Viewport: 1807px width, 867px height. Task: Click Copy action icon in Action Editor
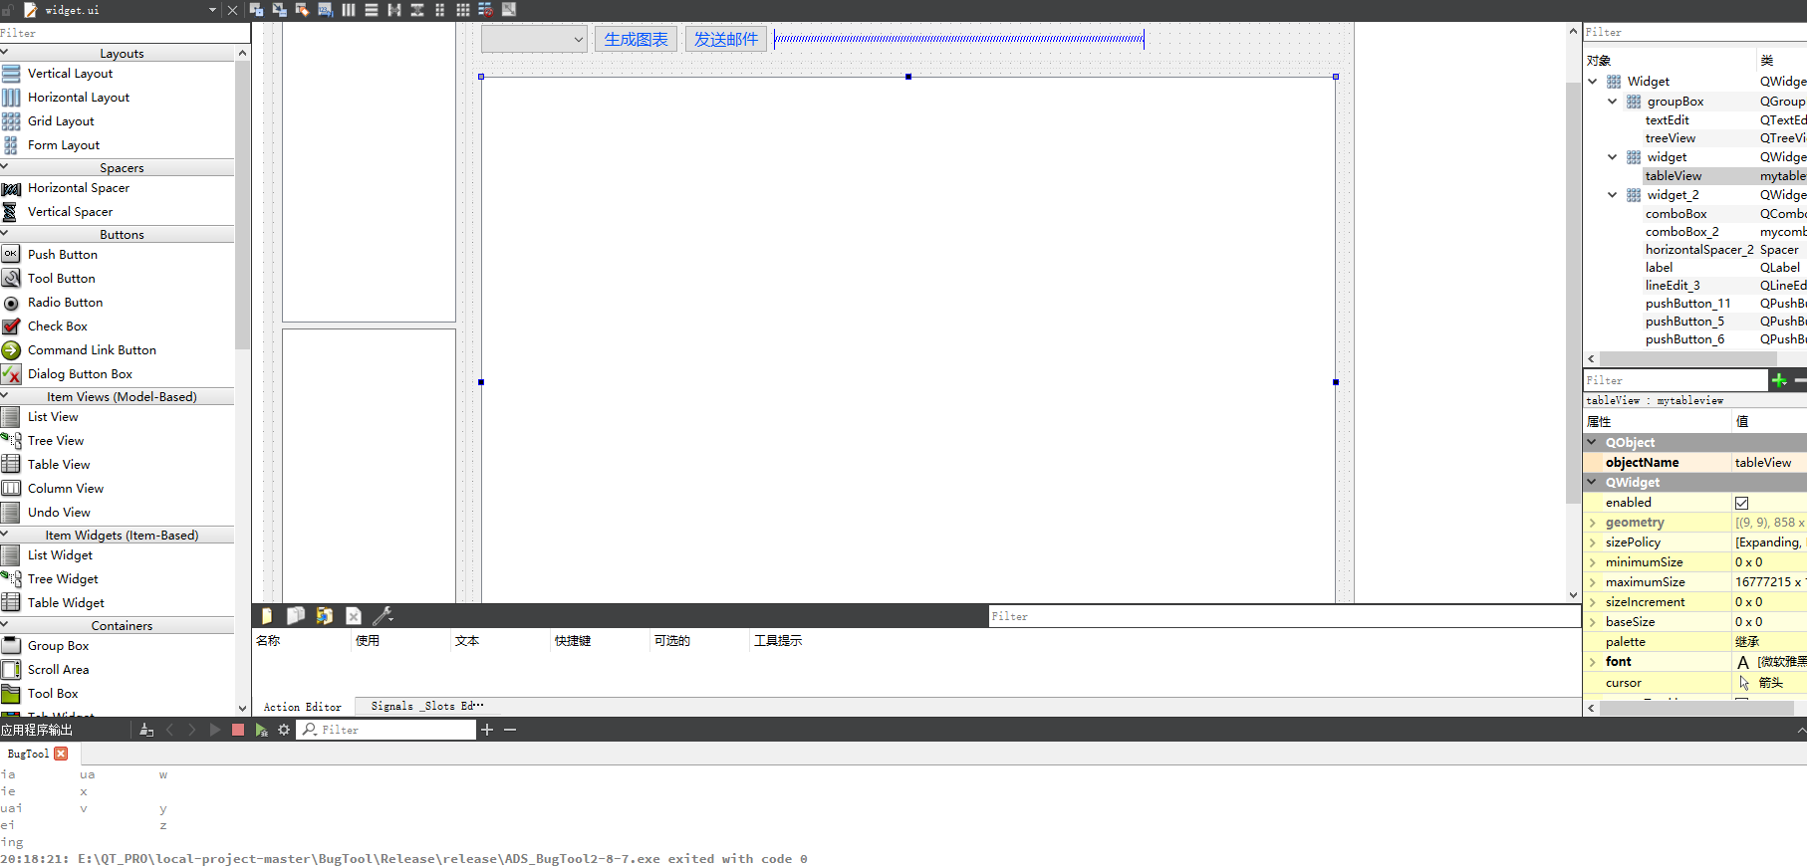[296, 616]
